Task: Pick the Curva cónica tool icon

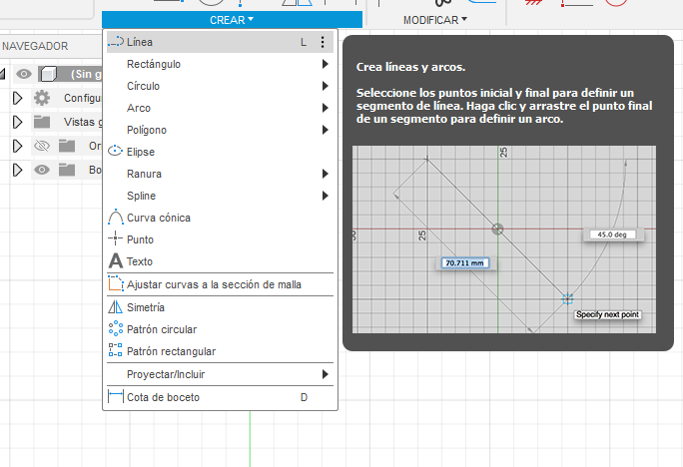Action: [116, 217]
